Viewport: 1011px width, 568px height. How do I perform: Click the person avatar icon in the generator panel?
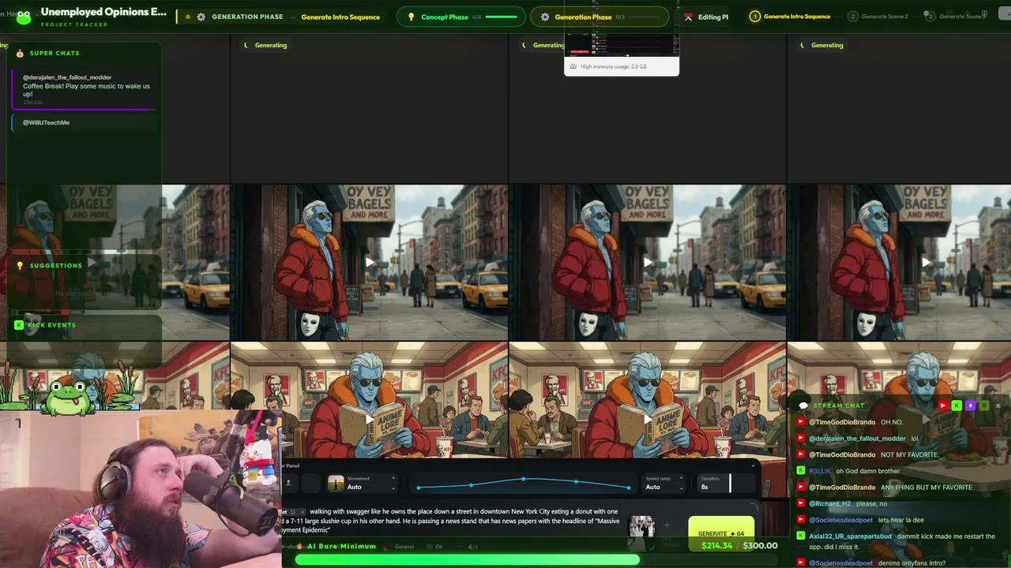click(x=289, y=483)
